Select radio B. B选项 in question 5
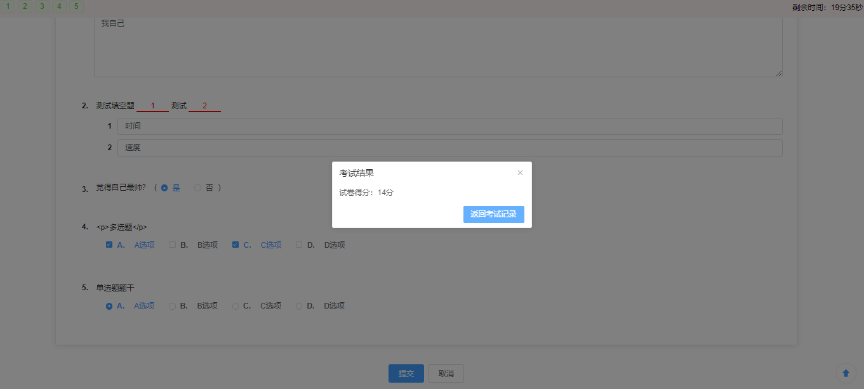The width and height of the screenshot is (864, 389). (x=172, y=306)
